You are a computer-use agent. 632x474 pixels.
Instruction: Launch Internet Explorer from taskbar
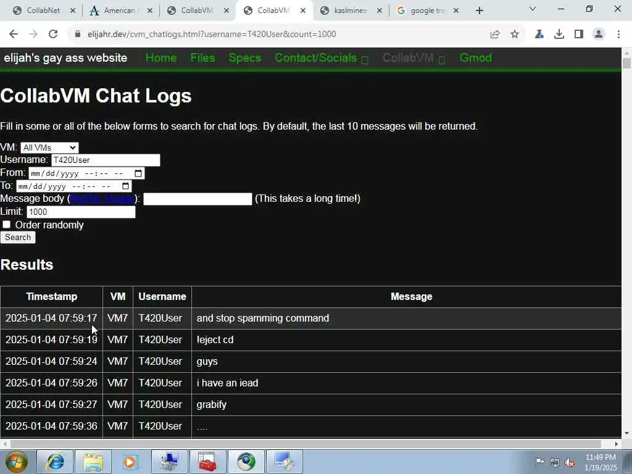point(54,462)
